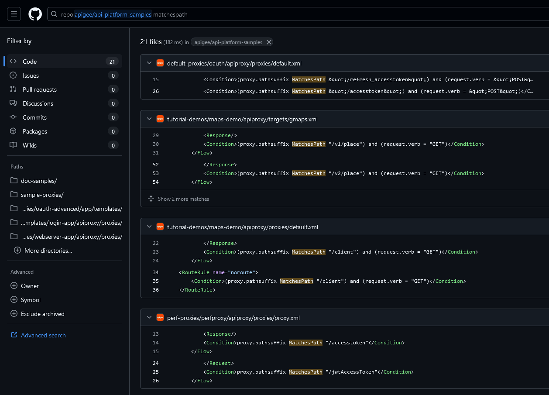Click external link icon by Advanced search
Image resolution: width=549 pixels, height=395 pixels.
click(x=14, y=335)
